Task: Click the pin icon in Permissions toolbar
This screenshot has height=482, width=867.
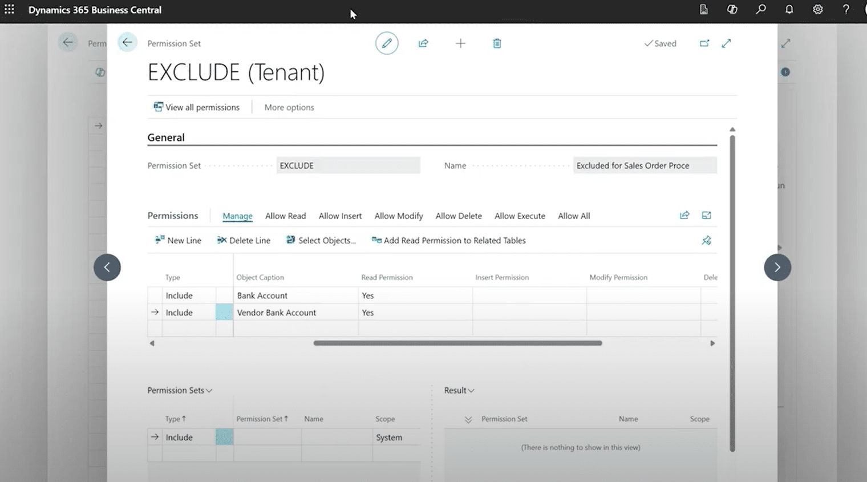Action: [706, 240]
